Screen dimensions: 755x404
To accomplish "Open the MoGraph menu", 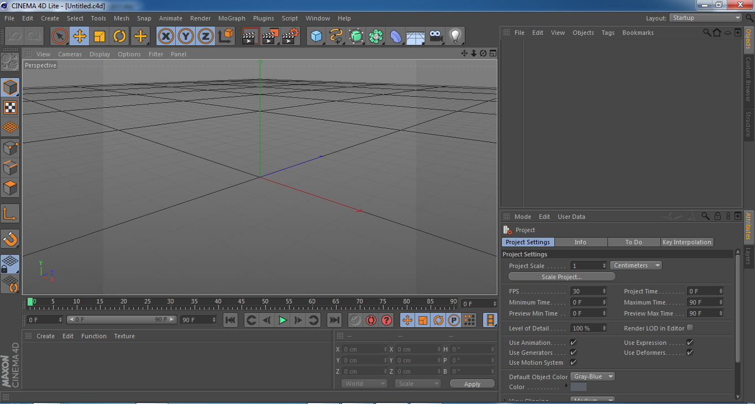I will pyautogui.click(x=232, y=18).
